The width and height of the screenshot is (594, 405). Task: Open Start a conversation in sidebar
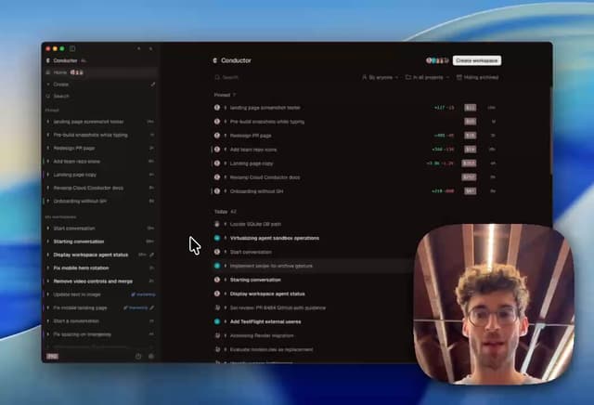100,321
